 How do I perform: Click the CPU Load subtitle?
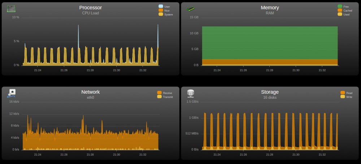[91, 13]
